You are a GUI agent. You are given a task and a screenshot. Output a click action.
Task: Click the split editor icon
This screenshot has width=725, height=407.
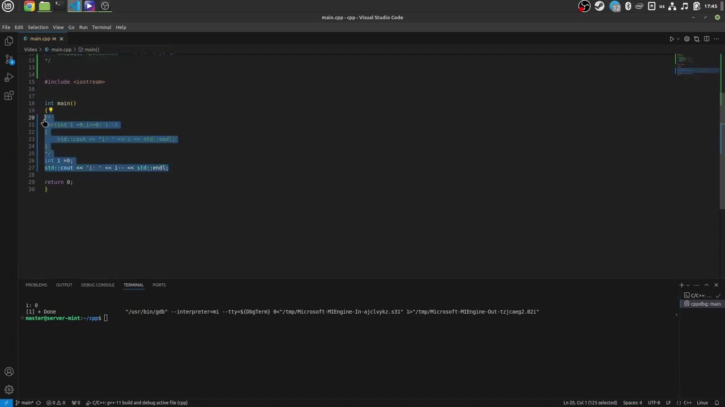tap(706, 39)
